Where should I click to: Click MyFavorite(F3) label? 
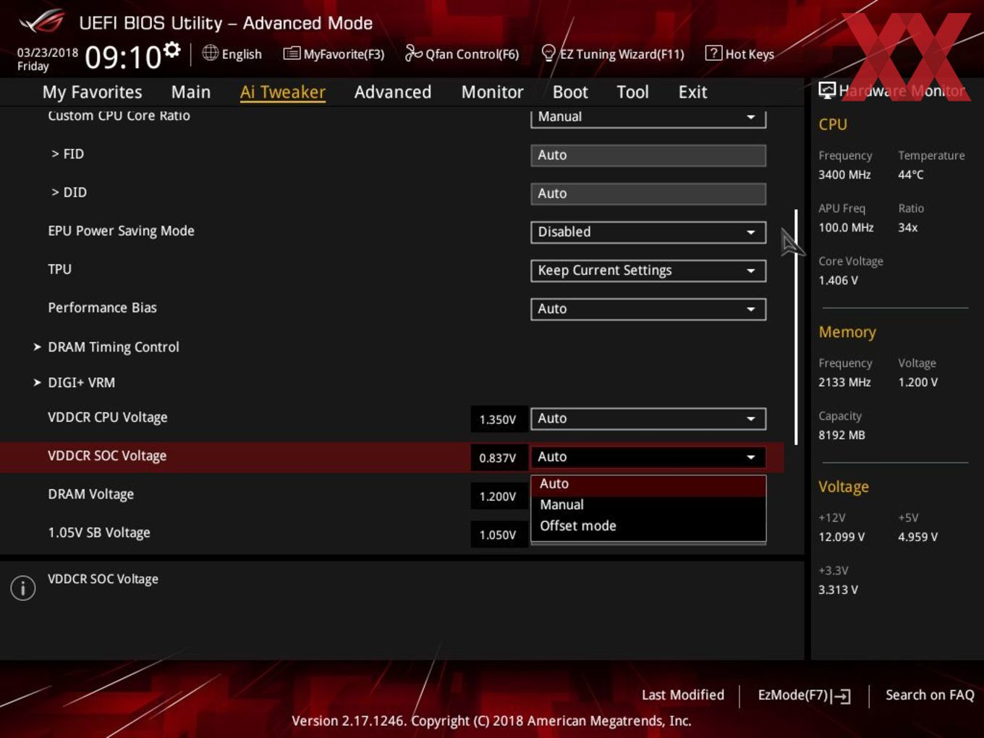tap(344, 54)
